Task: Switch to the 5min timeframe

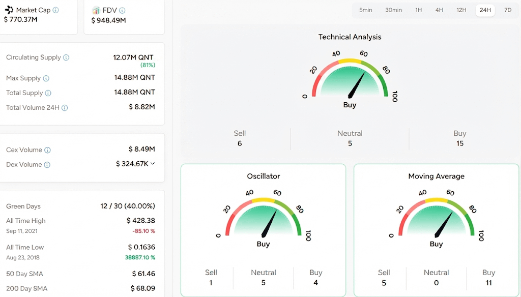Action: pyautogui.click(x=365, y=10)
